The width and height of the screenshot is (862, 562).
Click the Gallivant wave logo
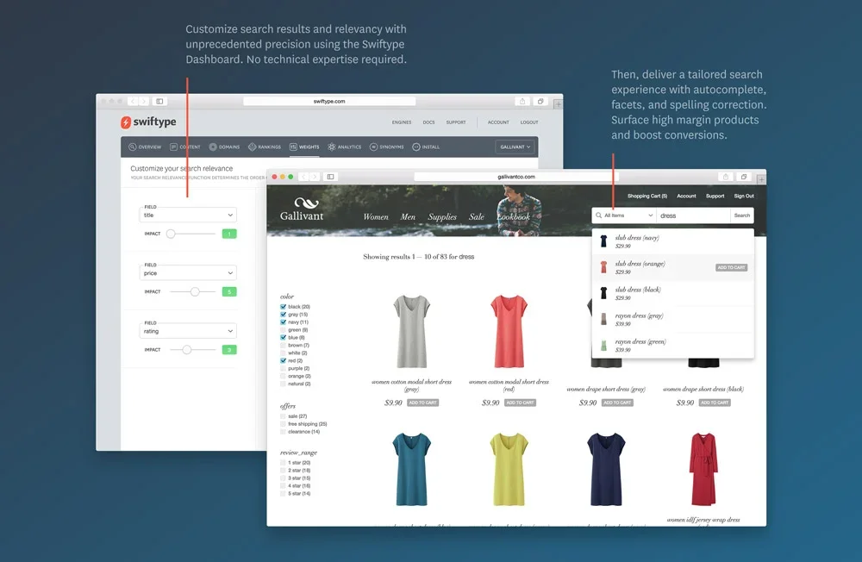(306, 203)
